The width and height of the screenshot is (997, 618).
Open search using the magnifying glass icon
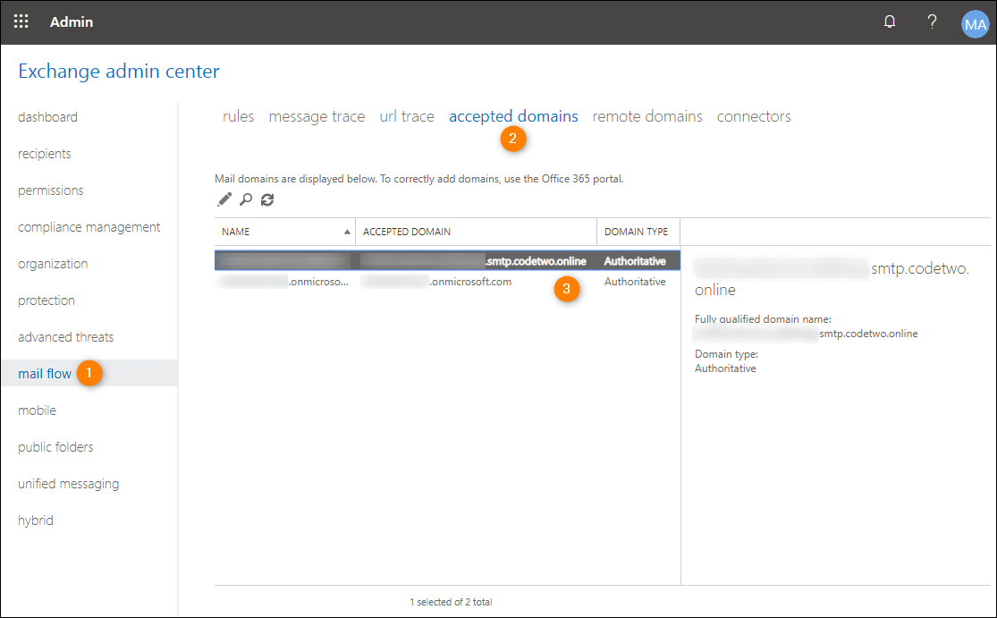pos(246,199)
